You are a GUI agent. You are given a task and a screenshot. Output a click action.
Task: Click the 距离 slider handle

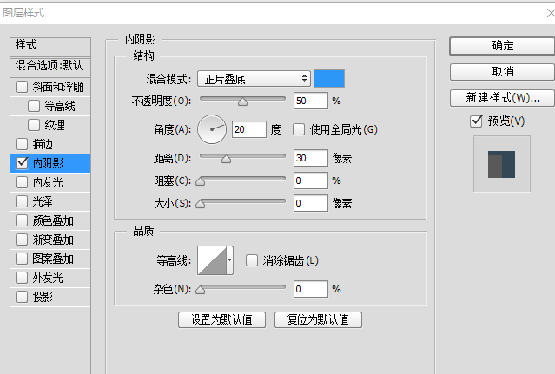point(226,160)
